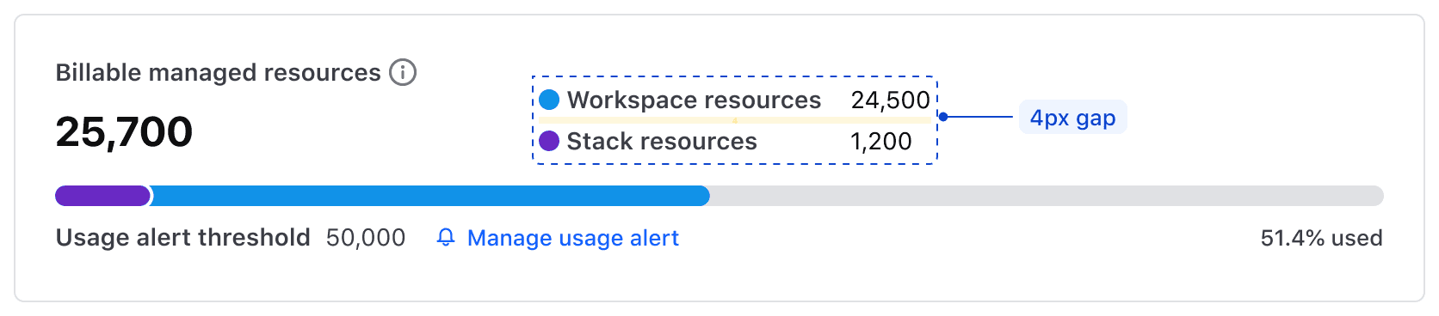Click the 25,700 total resource count
The height and width of the screenshot is (316, 1439).
[124, 131]
